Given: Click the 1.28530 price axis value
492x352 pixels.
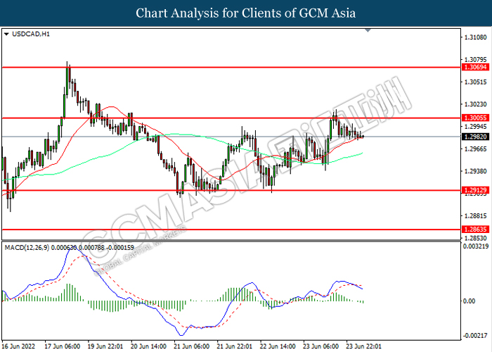Looking at the screenshot, I should (x=475, y=238).
